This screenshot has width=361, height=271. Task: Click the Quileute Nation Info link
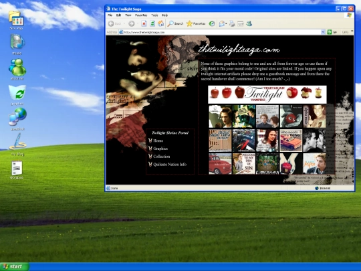[x=170, y=165]
